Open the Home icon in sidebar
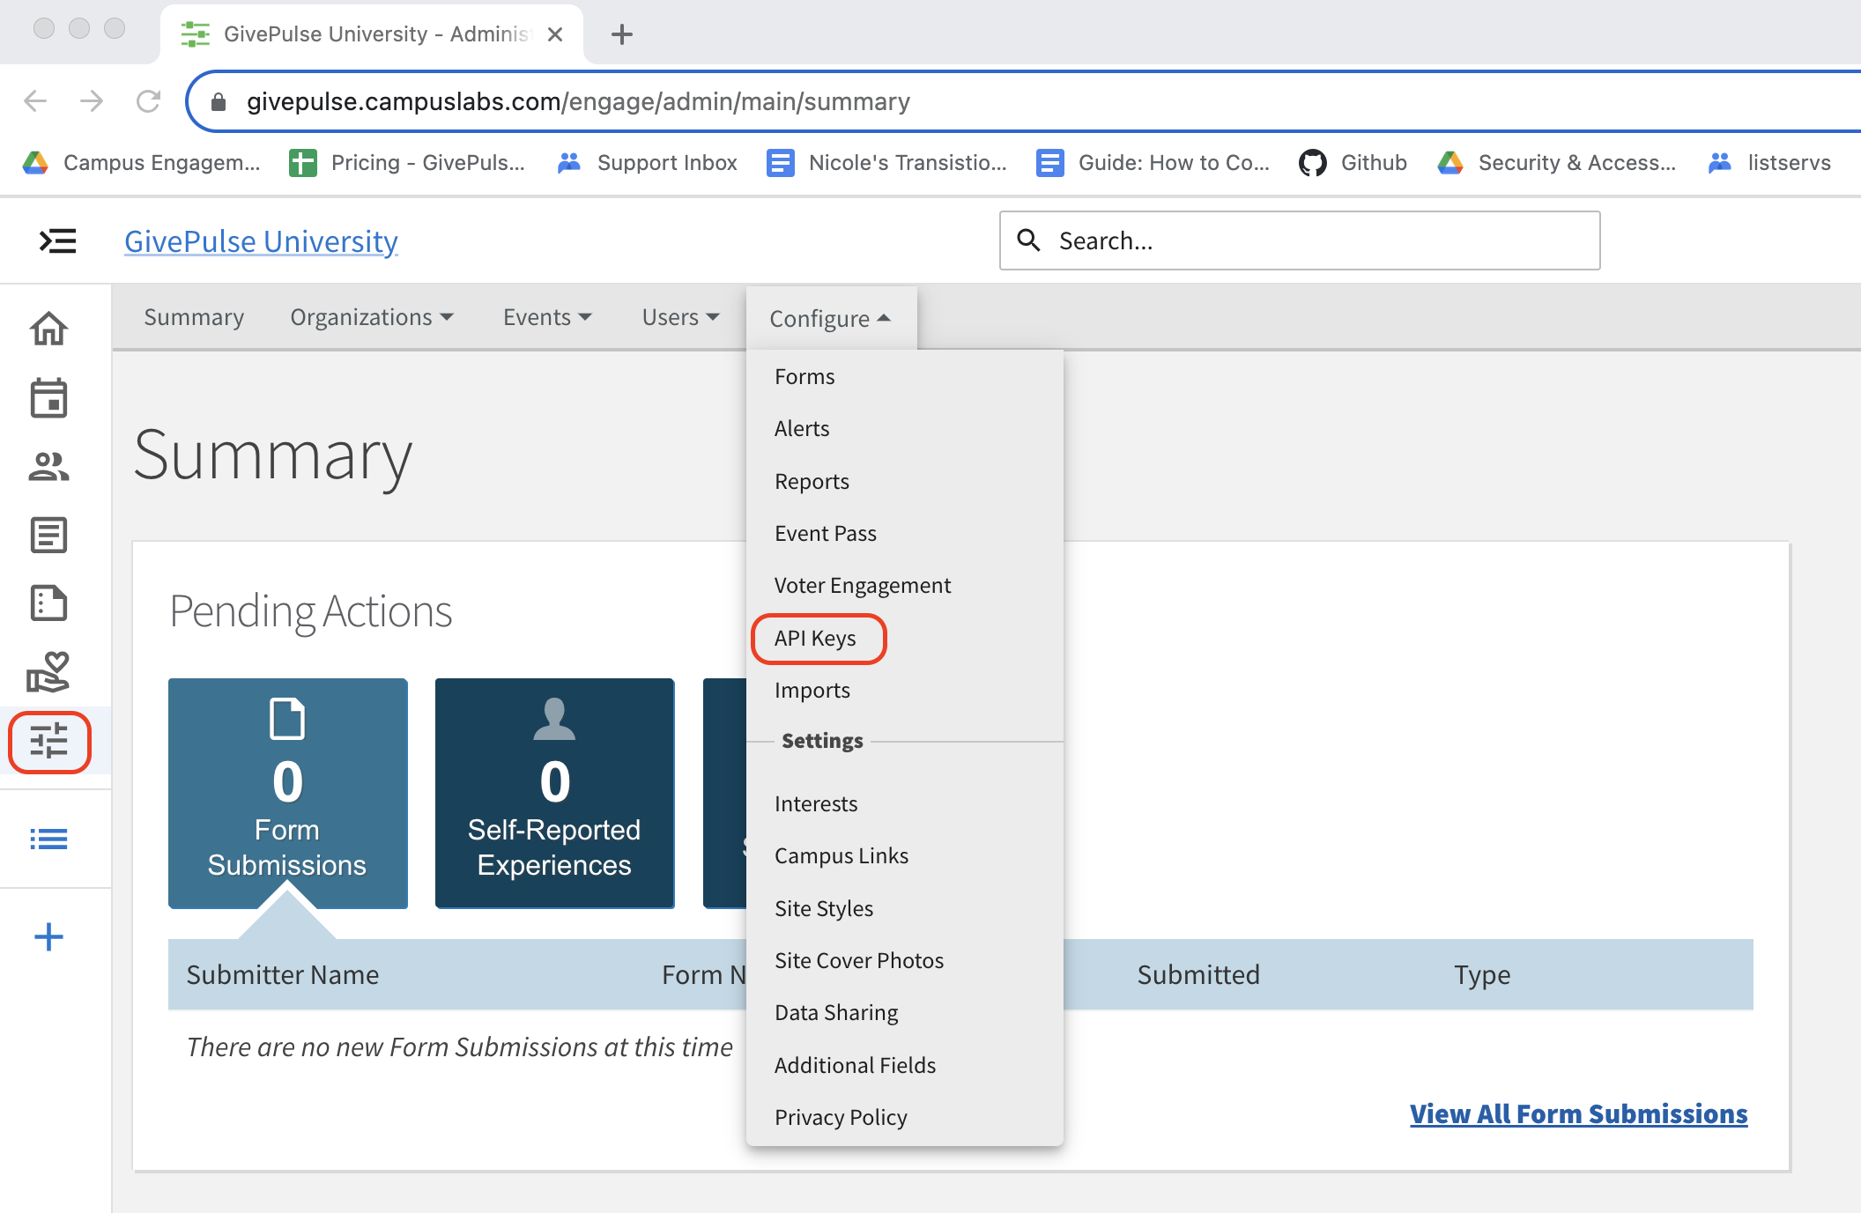Viewport: 1861px width, 1213px height. (x=49, y=329)
